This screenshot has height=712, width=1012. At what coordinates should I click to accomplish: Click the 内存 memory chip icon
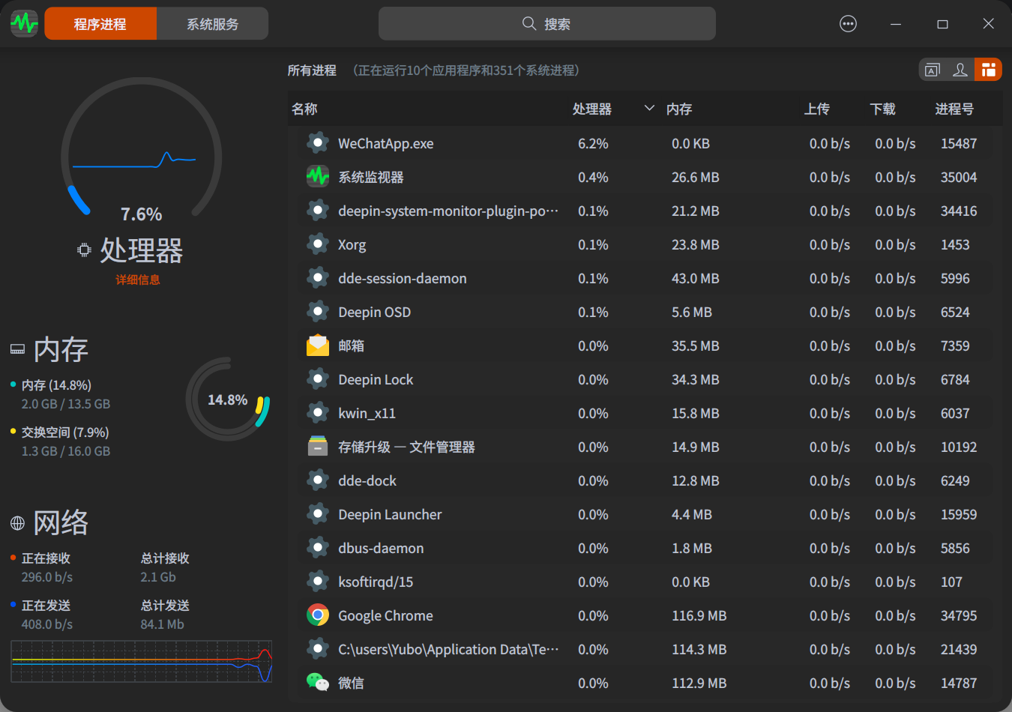17,349
